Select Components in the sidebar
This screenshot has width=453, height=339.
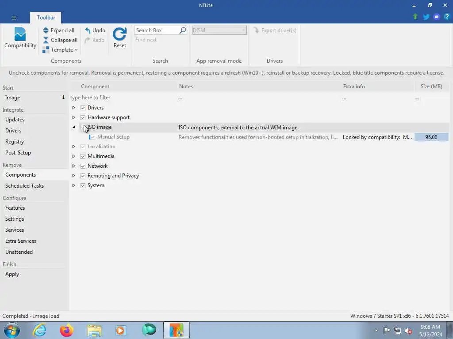point(35,175)
